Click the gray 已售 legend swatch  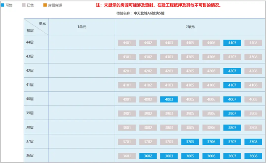[x=24, y=5]
